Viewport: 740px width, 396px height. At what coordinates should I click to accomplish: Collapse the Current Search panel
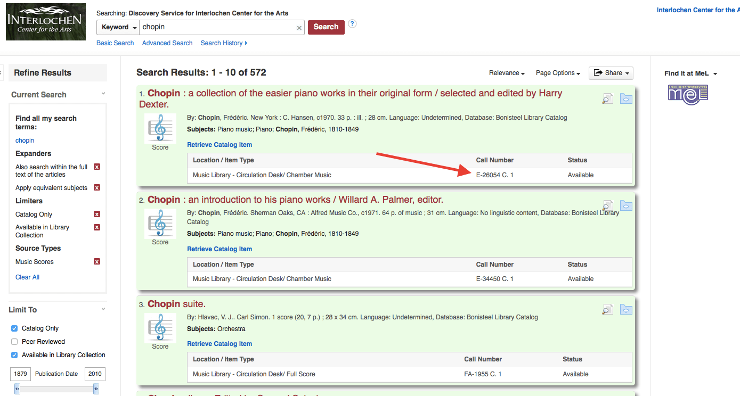click(103, 94)
